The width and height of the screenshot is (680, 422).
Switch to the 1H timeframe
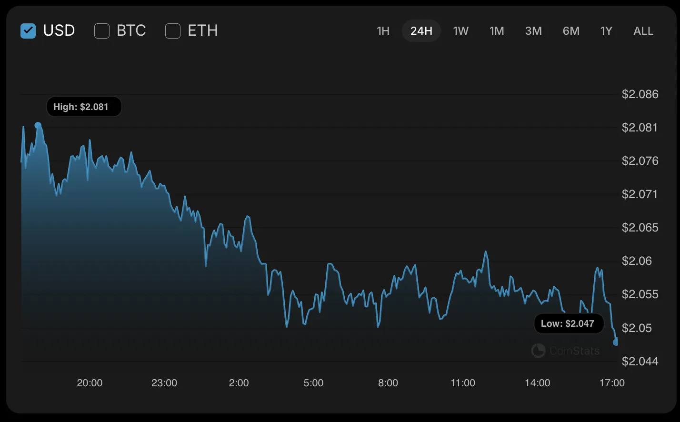tap(383, 30)
